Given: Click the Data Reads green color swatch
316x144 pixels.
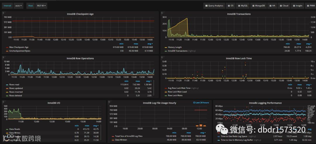Looking at the screenshot, I should pyautogui.click(x=7, y=129).
